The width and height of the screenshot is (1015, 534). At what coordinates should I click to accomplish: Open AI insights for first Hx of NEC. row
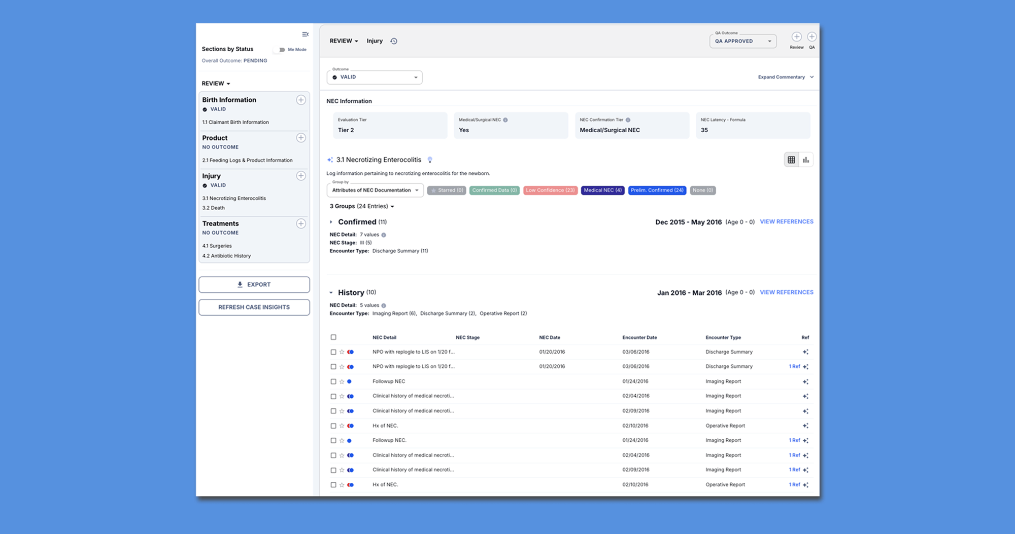click(805, 426)
